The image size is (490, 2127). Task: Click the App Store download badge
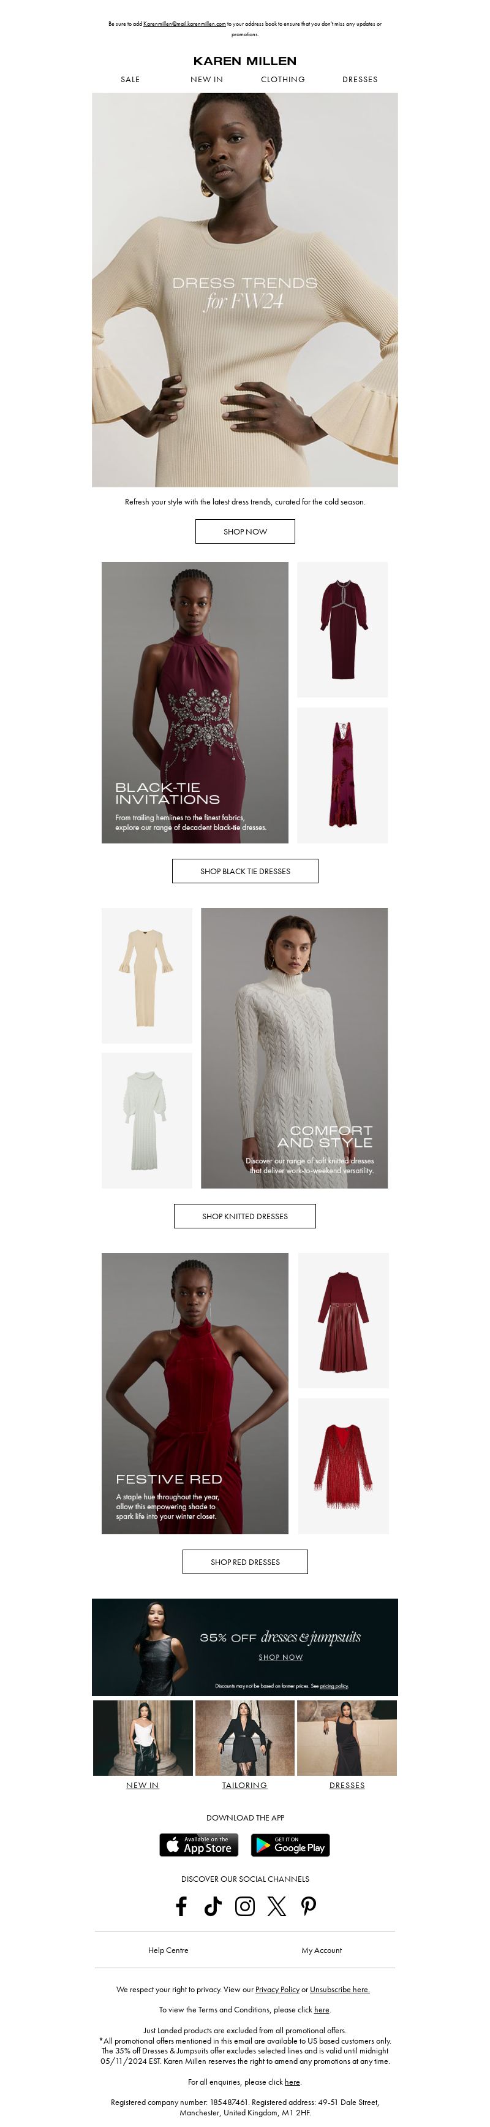[x=199, y=1844]
